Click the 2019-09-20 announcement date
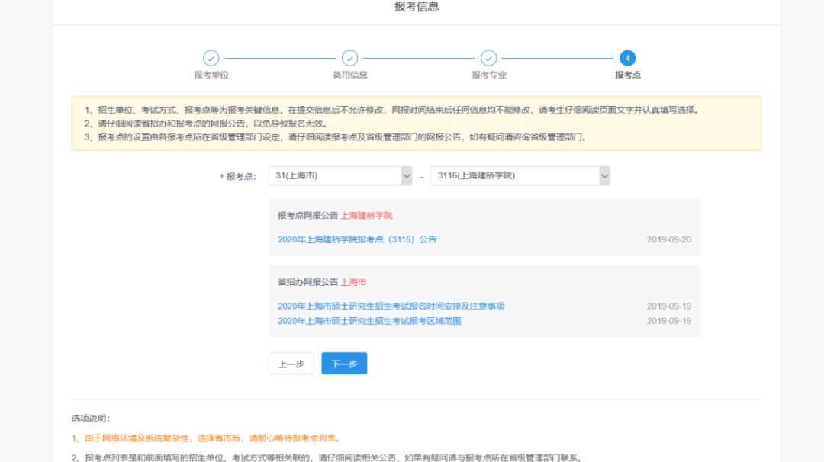 click(668, 239)
